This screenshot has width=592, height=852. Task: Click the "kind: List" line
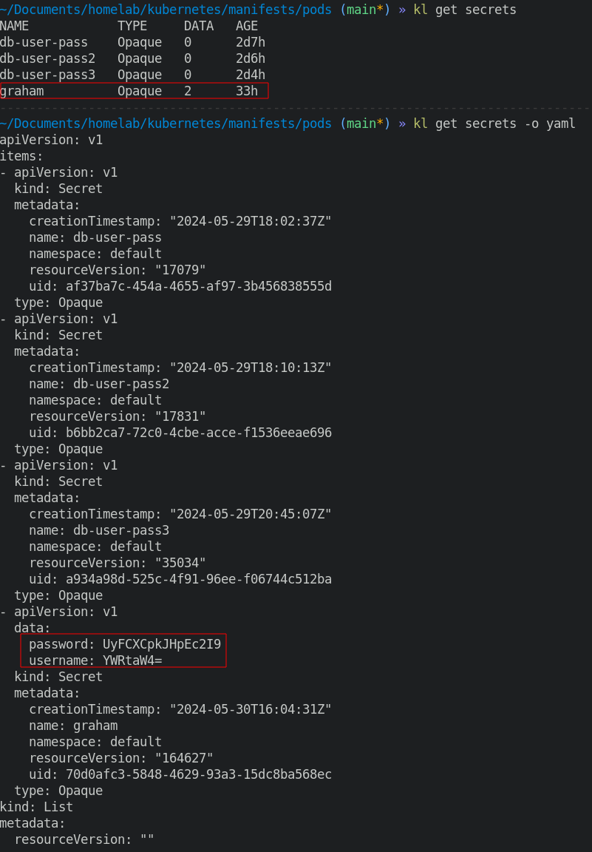pyautogui.click(x=36, y=807)
